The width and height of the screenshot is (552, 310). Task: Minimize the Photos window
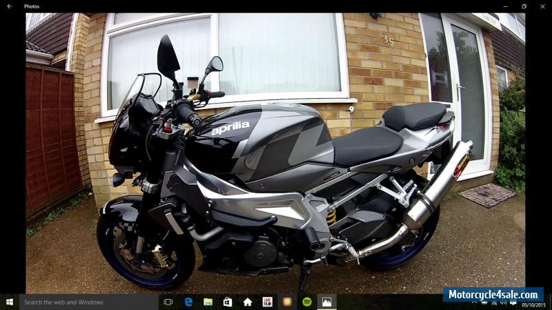click(x=504, y=6)
